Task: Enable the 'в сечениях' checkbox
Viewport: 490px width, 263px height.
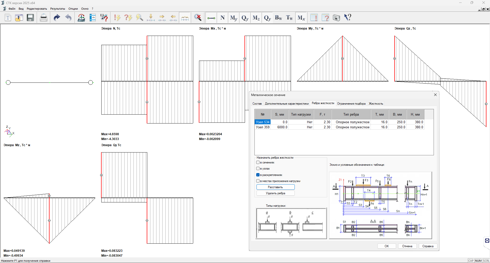Action: coord(258,162)
